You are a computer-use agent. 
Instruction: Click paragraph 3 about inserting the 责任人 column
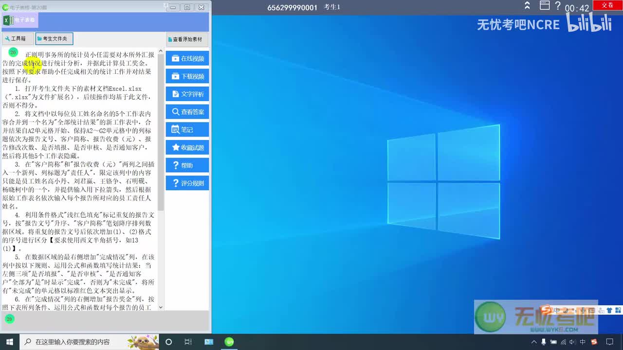point(77,185)
